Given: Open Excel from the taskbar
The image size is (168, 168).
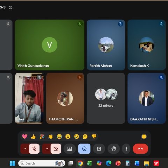Looking at the screenshot, I should [90, 163].
